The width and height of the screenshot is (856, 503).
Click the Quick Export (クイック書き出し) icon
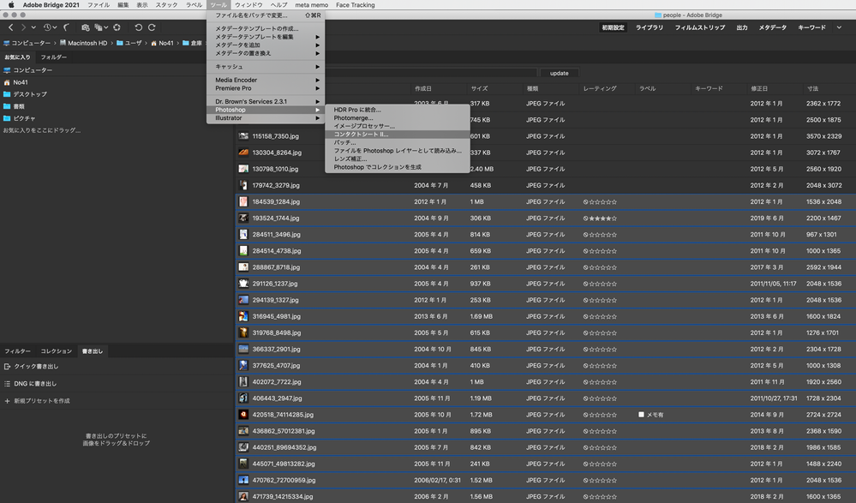pyautogui.click(x=7, y=367)
